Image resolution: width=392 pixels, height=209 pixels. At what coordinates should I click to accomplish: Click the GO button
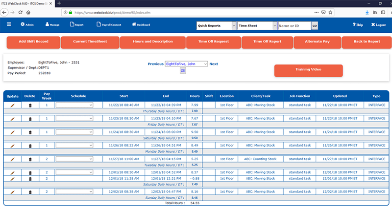coord(315,26)
